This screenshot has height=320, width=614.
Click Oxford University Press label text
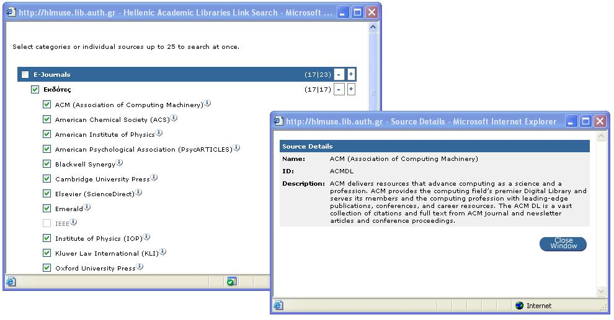pos(95,268)
